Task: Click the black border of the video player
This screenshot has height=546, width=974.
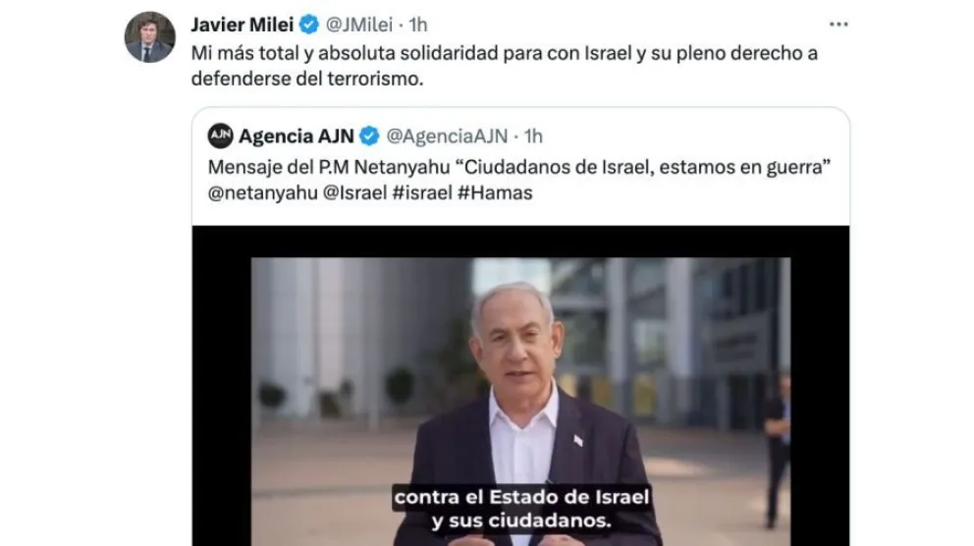Action: pyautogui.click(x=221, y=385)
